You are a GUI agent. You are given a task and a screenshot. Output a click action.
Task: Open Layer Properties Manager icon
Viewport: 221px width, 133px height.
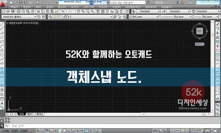(x=50, y=17)
